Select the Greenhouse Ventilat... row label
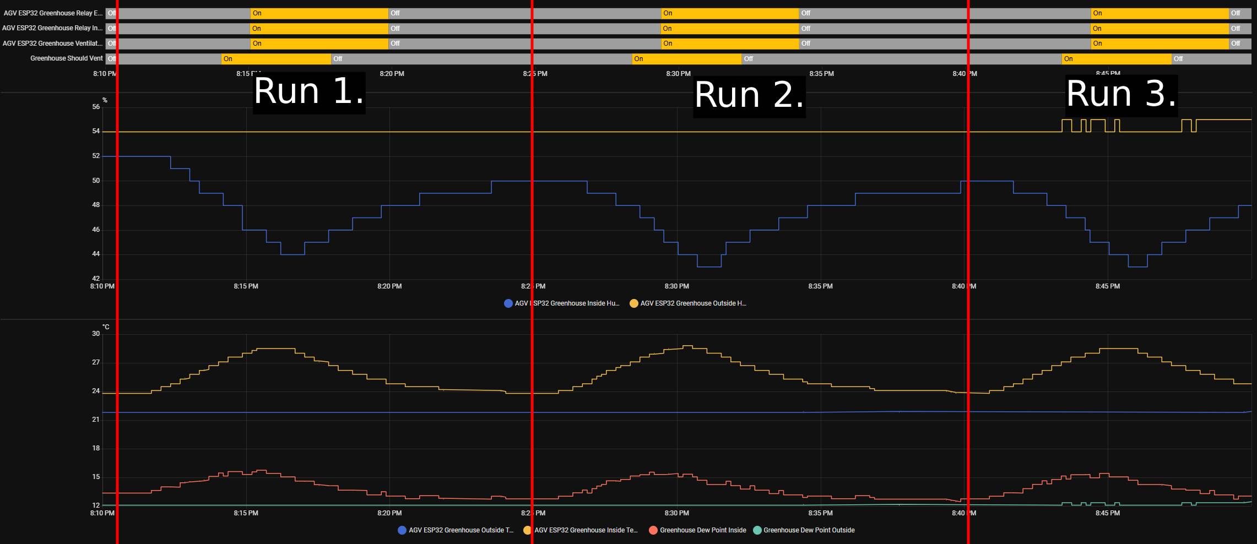This screenshot has width=1257, height=544. (53, 43)
